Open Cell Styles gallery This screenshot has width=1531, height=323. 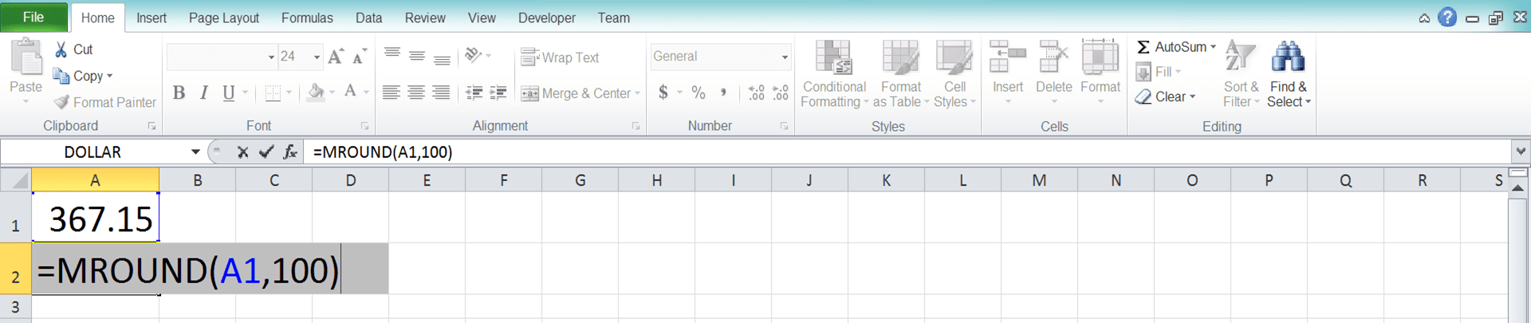(x=954, y=73)
